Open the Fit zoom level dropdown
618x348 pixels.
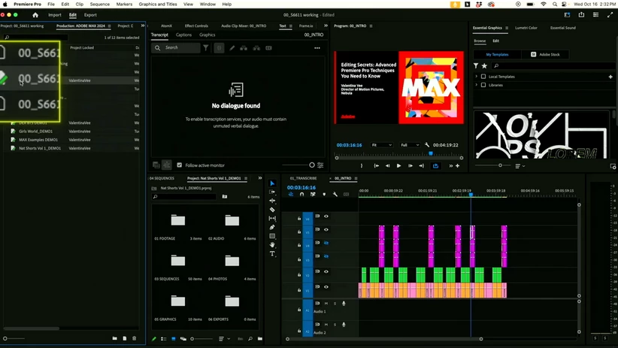pos(381,145)
